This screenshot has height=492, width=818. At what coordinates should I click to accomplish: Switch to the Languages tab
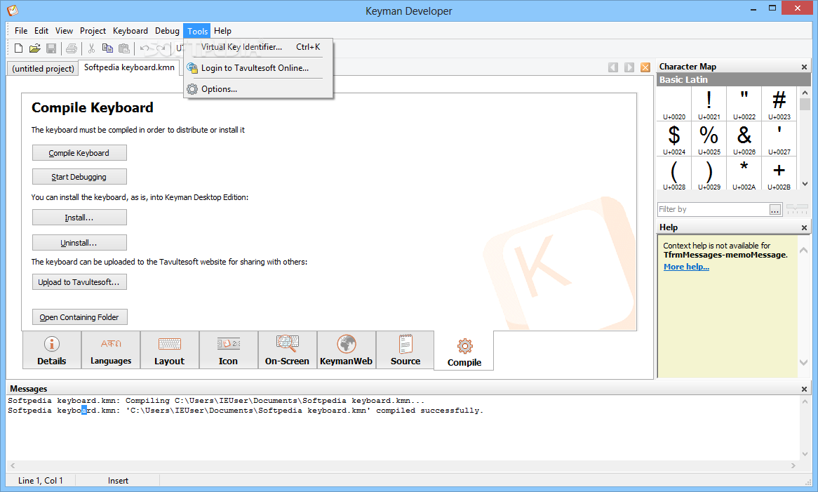[111, 350]
